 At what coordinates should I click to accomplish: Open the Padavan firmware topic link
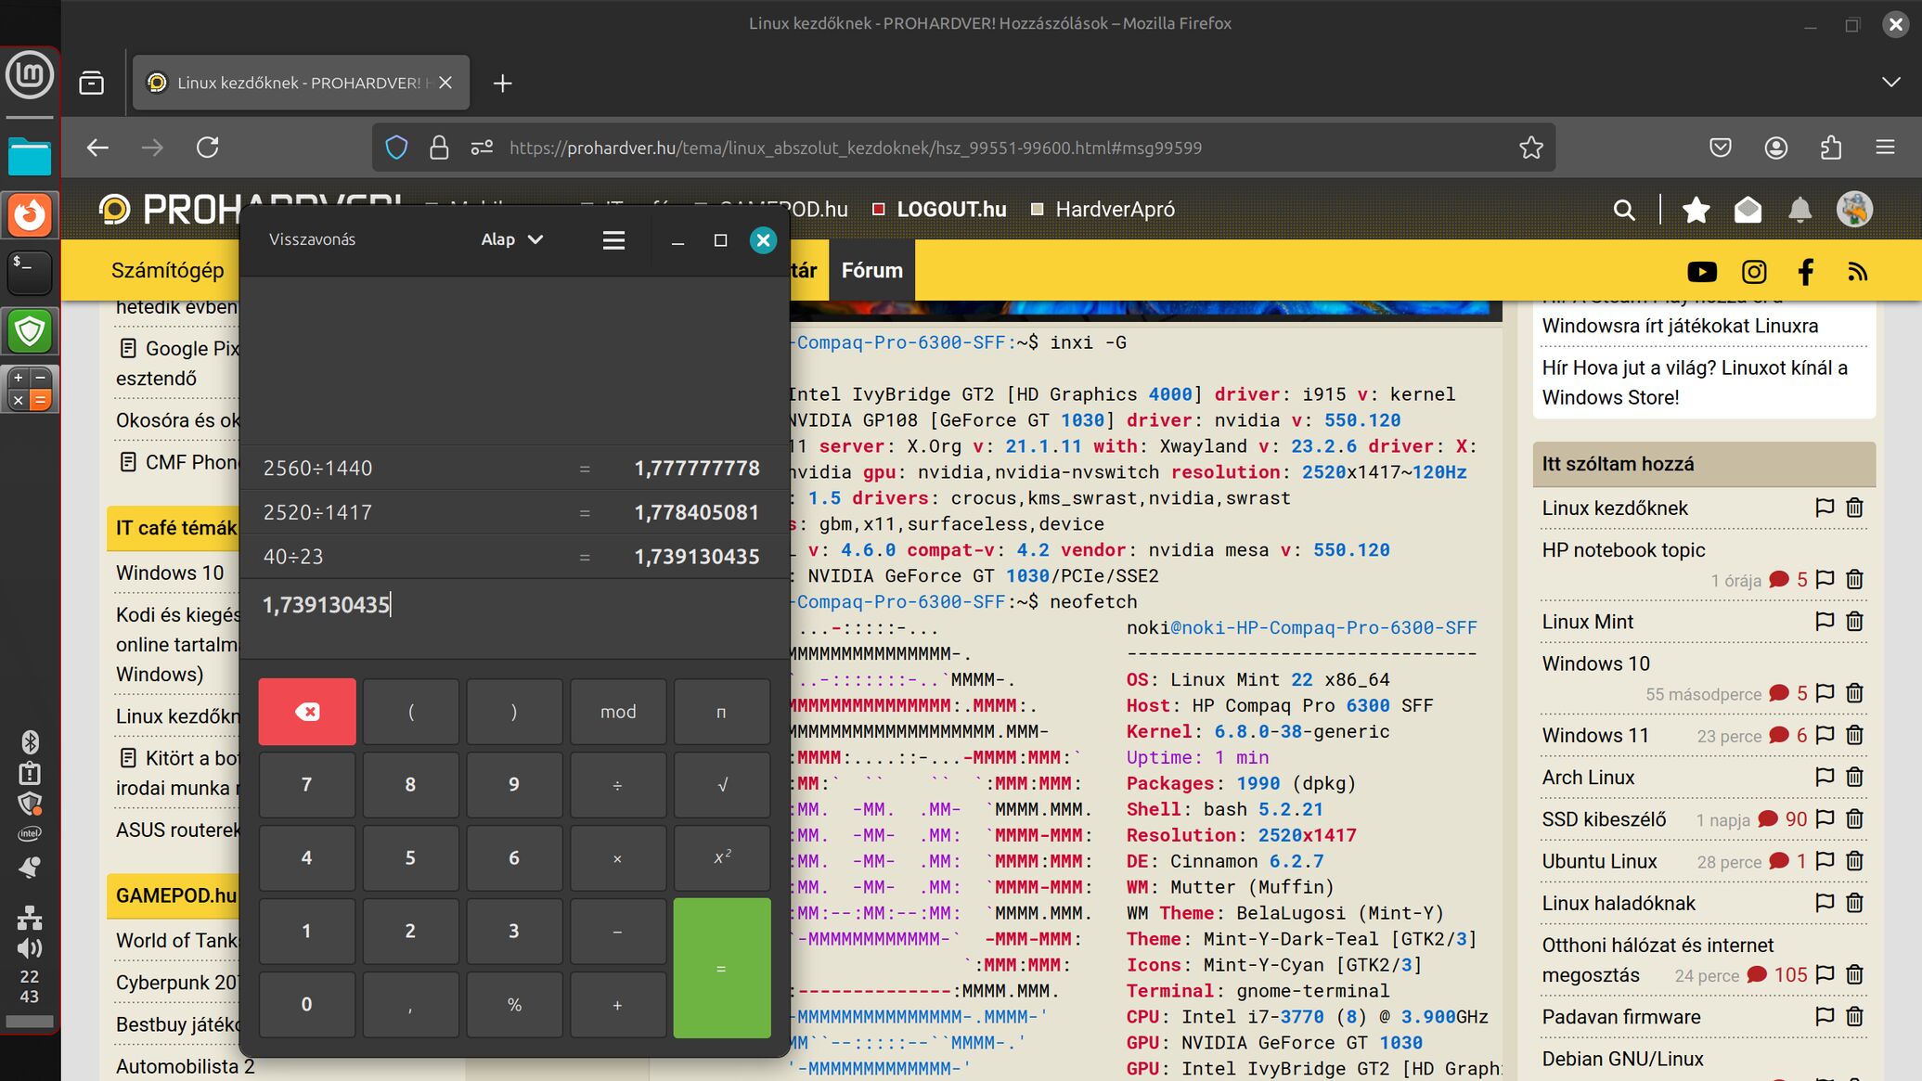click(x=1621, y=1017)
